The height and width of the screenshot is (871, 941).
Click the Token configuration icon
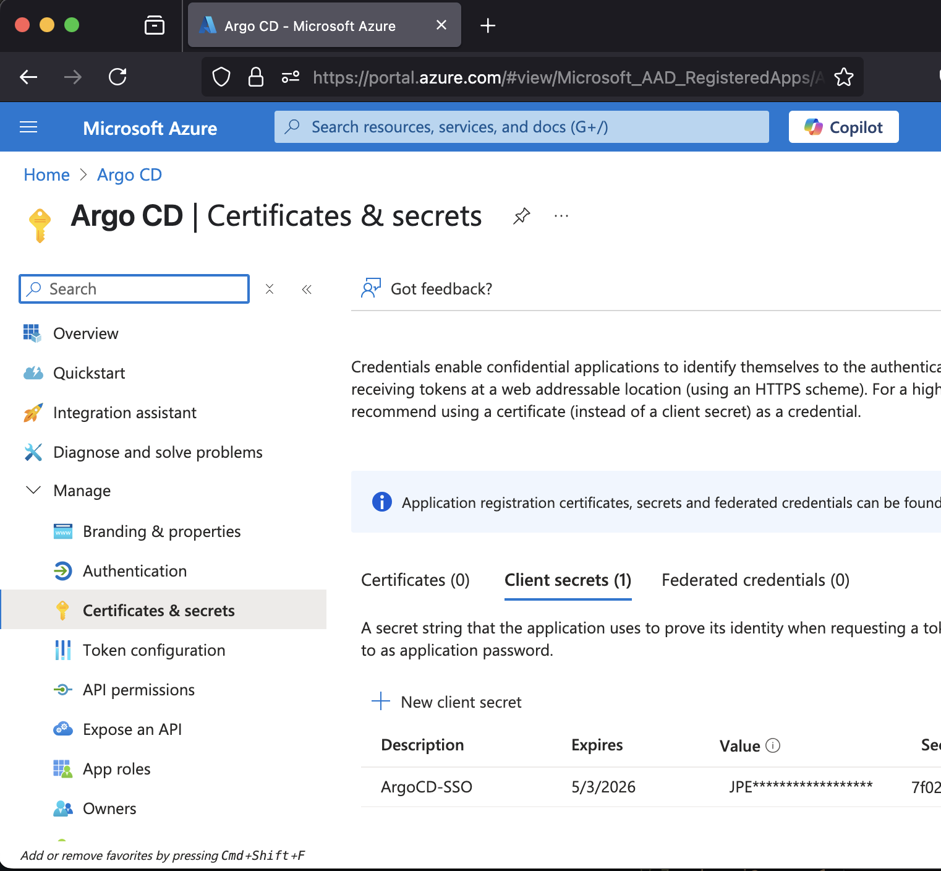[62, 650]
